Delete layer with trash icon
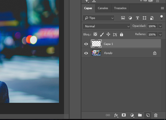This screenshot has height=120, width=166. [x=156, y=115]
